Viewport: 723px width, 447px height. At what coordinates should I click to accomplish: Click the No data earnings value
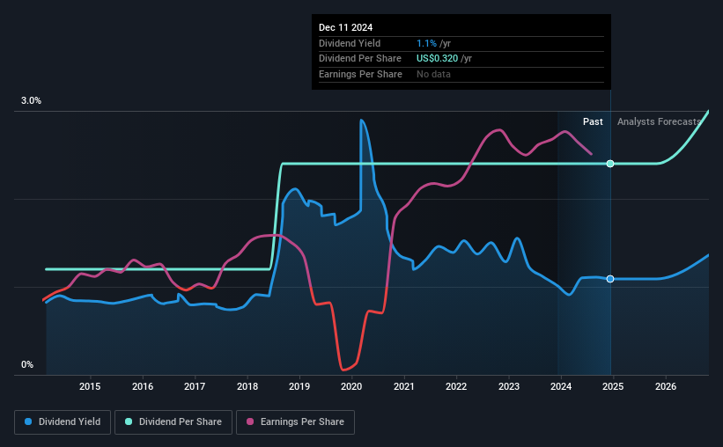coord(433,74)
